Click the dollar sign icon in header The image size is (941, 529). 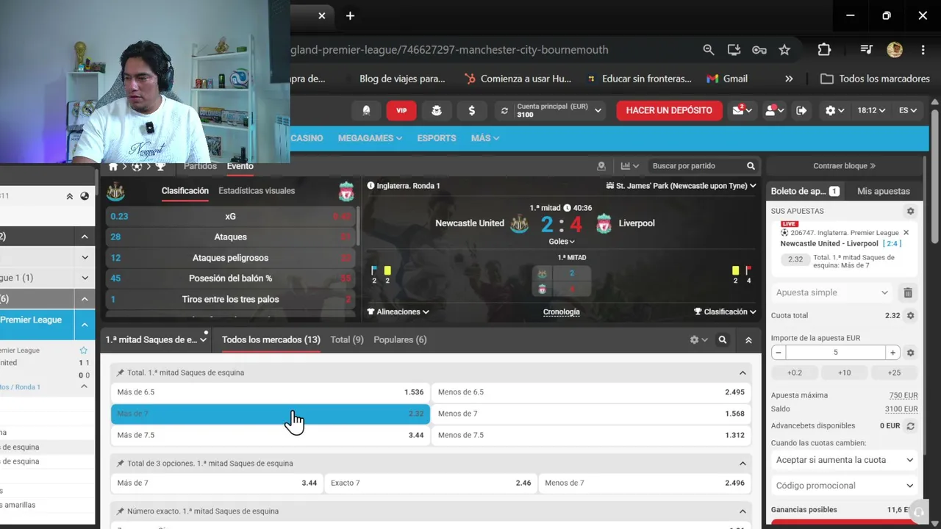click(471, 110)
